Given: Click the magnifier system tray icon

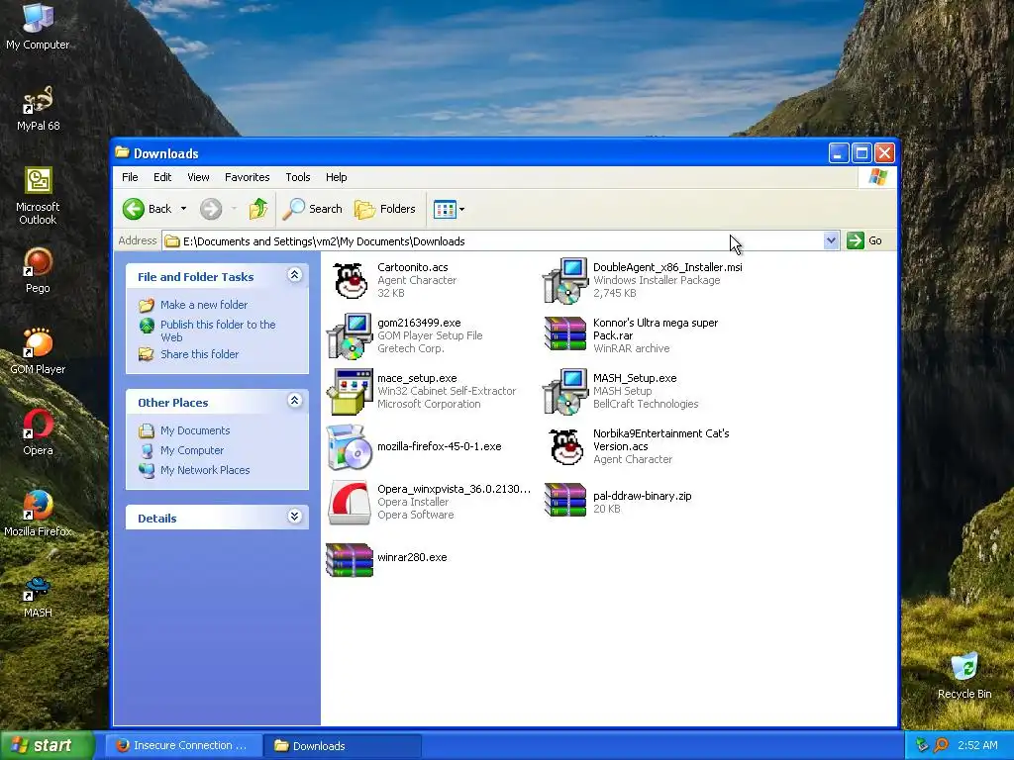Looking at the screenshot, I should pos(941,746).
